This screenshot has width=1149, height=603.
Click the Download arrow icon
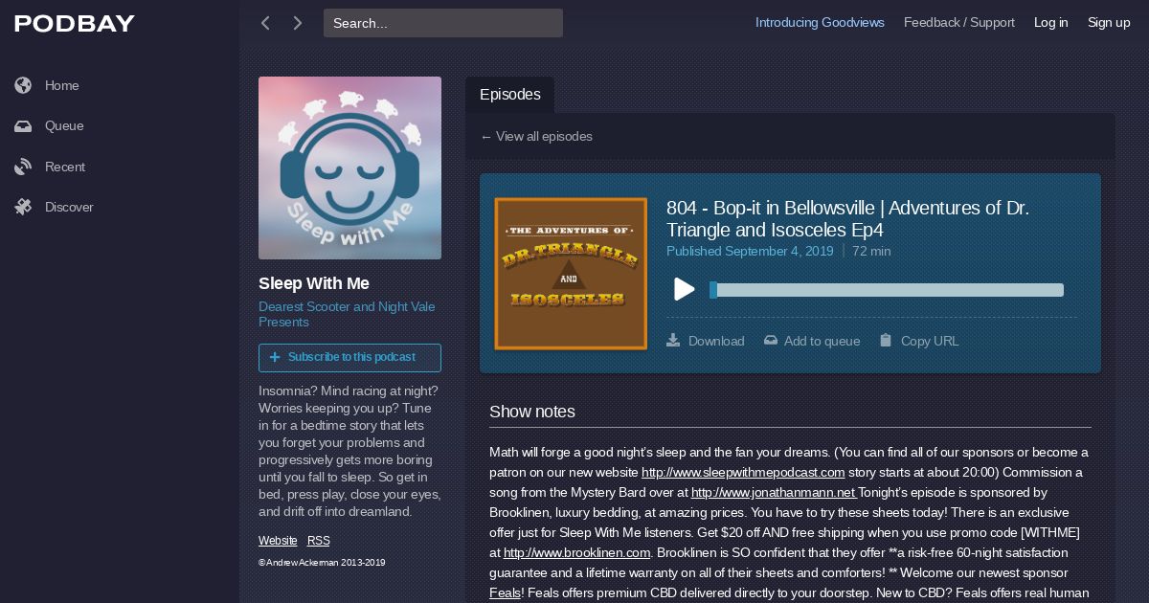pyautogui.click(x=673, y=340)
